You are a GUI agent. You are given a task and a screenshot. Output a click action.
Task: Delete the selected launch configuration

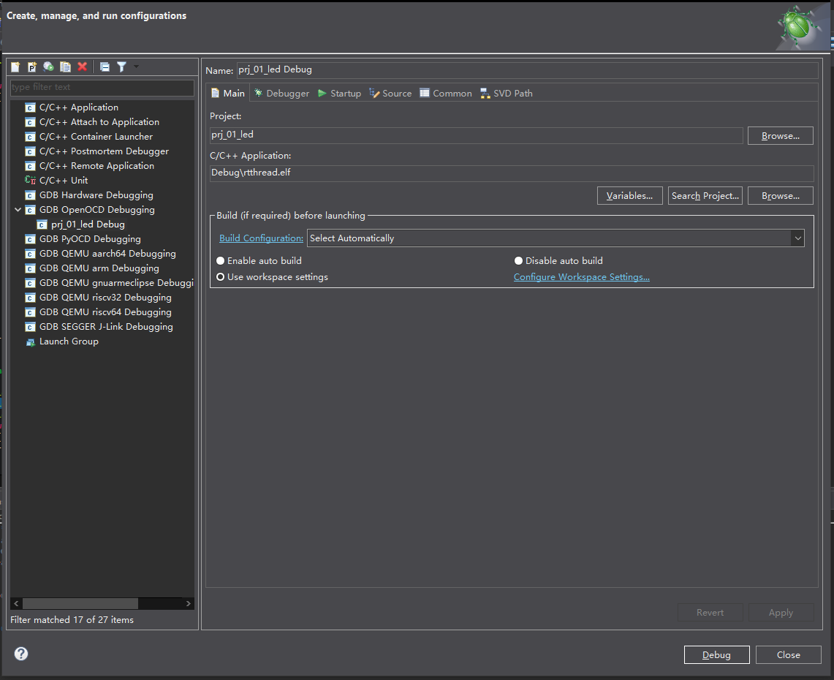point(82,67)
